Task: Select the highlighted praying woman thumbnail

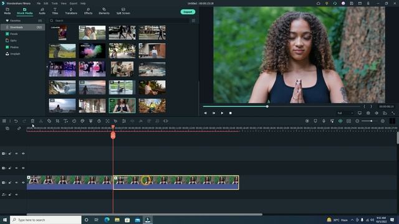Action: point(122,106)
